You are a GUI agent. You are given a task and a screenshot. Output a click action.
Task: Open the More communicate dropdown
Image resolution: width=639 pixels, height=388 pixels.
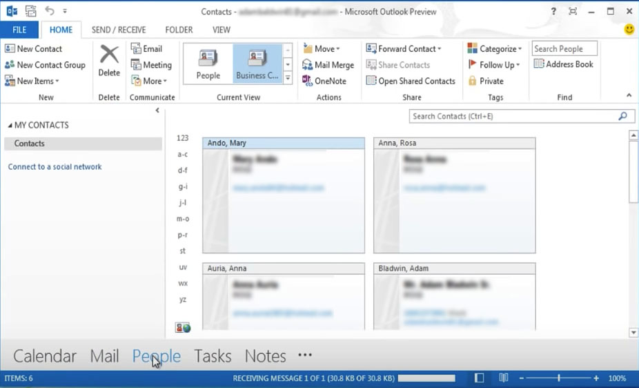(149, 81)
